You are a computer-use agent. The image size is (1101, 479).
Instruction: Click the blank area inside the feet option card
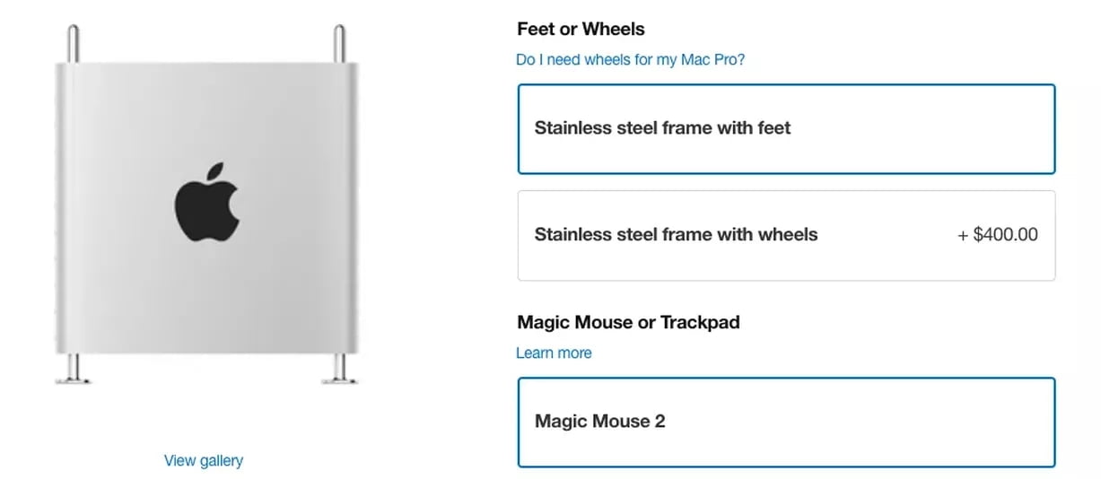tap(924, 128)
